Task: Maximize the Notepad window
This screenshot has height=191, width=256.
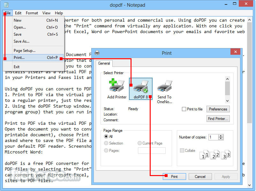Action: pos(234,4)
